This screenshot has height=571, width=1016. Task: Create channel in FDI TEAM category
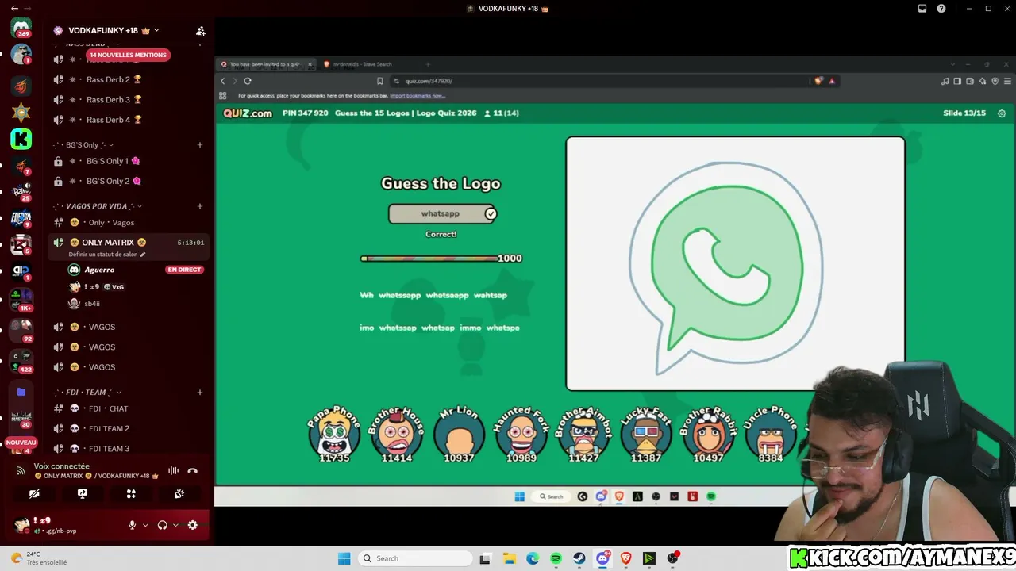[x=200, y=393]
